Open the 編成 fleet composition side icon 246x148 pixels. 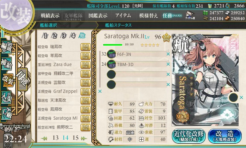(x=6, y=47)
